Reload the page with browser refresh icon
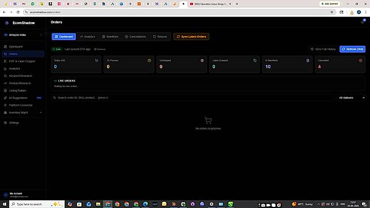The height and width of the screenshot is (208, 370). pos(18,12)
